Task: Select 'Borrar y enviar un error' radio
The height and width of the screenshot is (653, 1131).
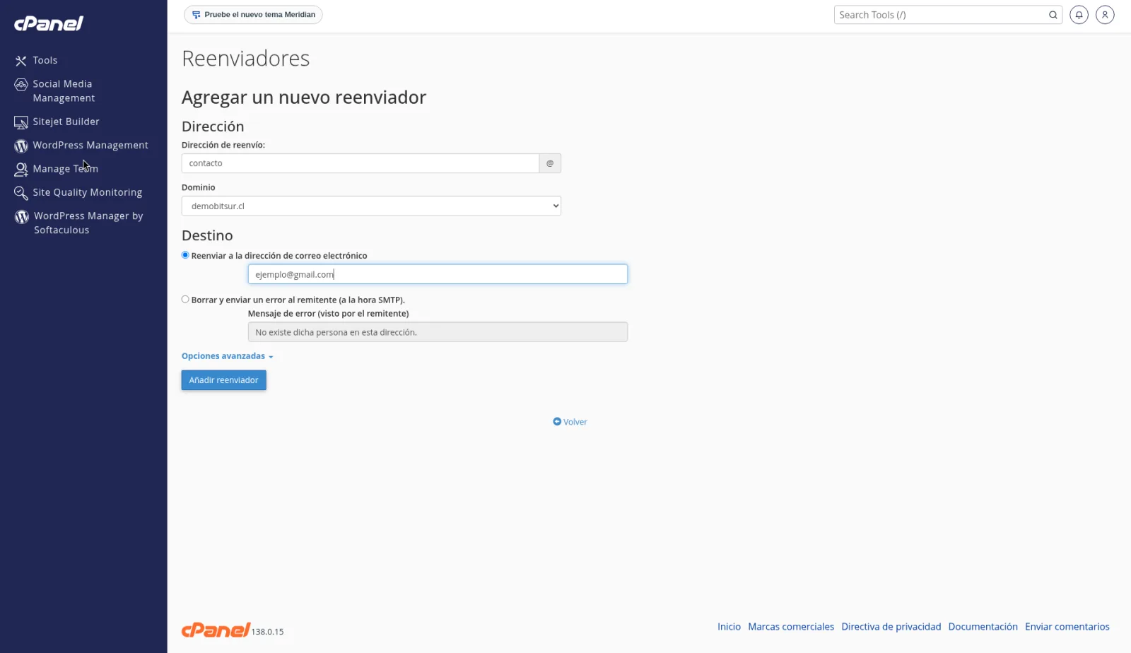Action: (x=185, y=300)
